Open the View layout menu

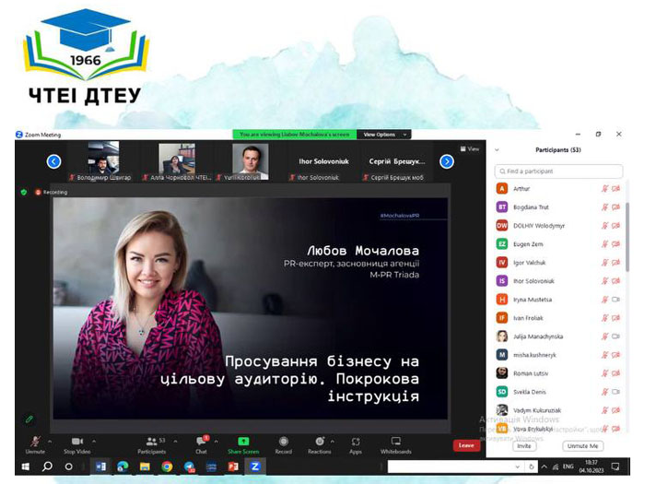pyautogui.click(x=470, y=149)
